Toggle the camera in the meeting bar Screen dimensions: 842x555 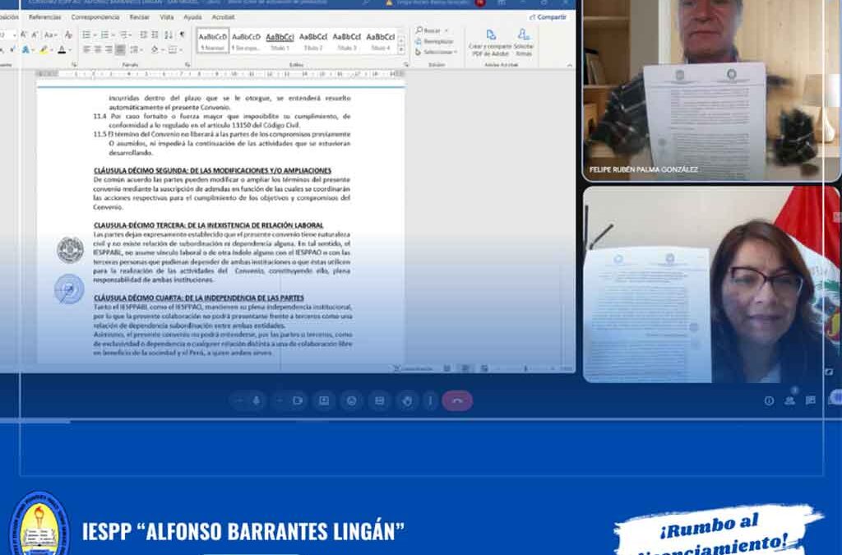(297, 400)
